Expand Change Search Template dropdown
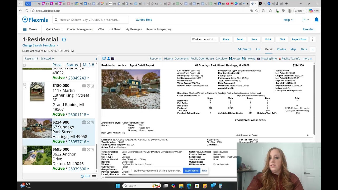Image resolution: width=338 pixels, height=190 pixels. point(40,45)
